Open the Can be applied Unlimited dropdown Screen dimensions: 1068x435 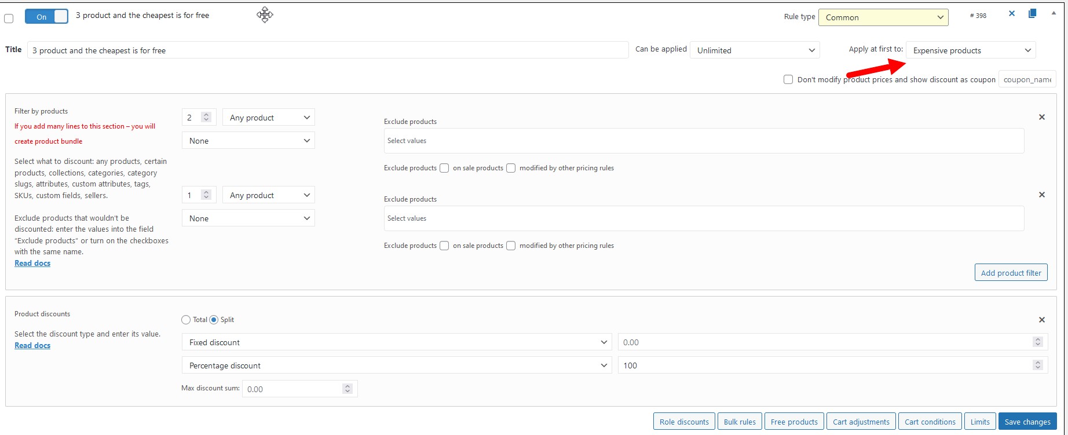(x=755, y=50)
